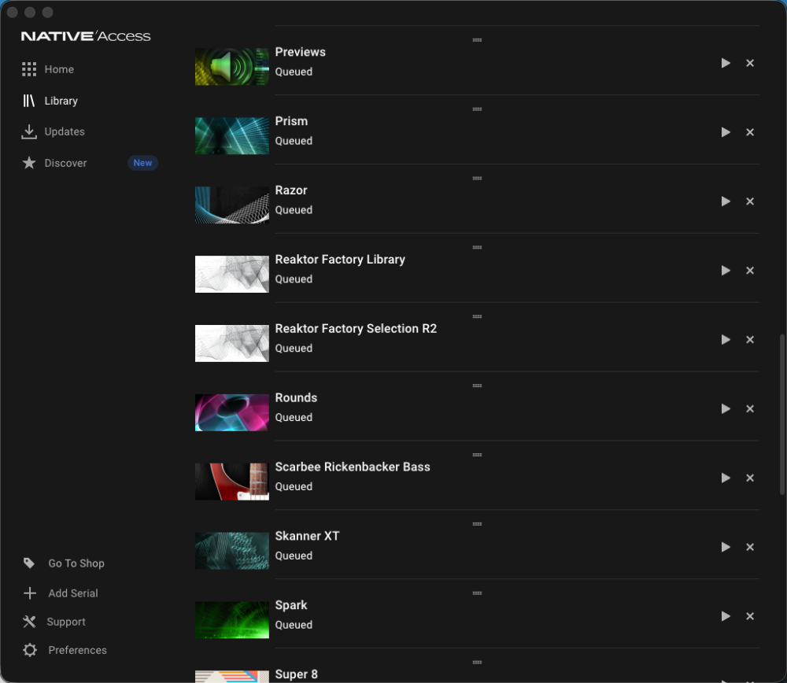
Task: Click the vertical scrollbar thumb
Action: tap(782, 415)
